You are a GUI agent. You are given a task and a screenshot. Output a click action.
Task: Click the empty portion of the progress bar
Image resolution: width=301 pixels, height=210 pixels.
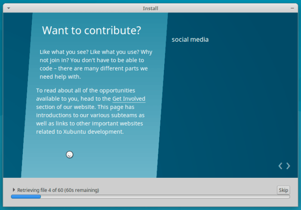[x=163, y=197]
